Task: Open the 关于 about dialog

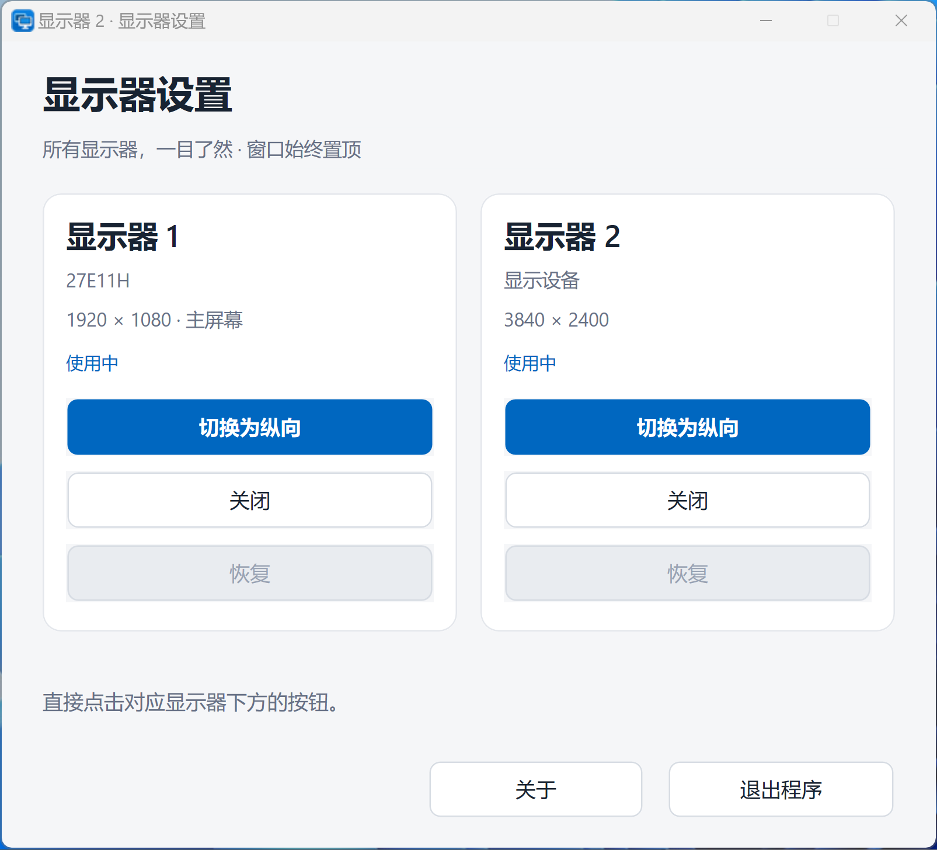Action: tap(536, 789)
